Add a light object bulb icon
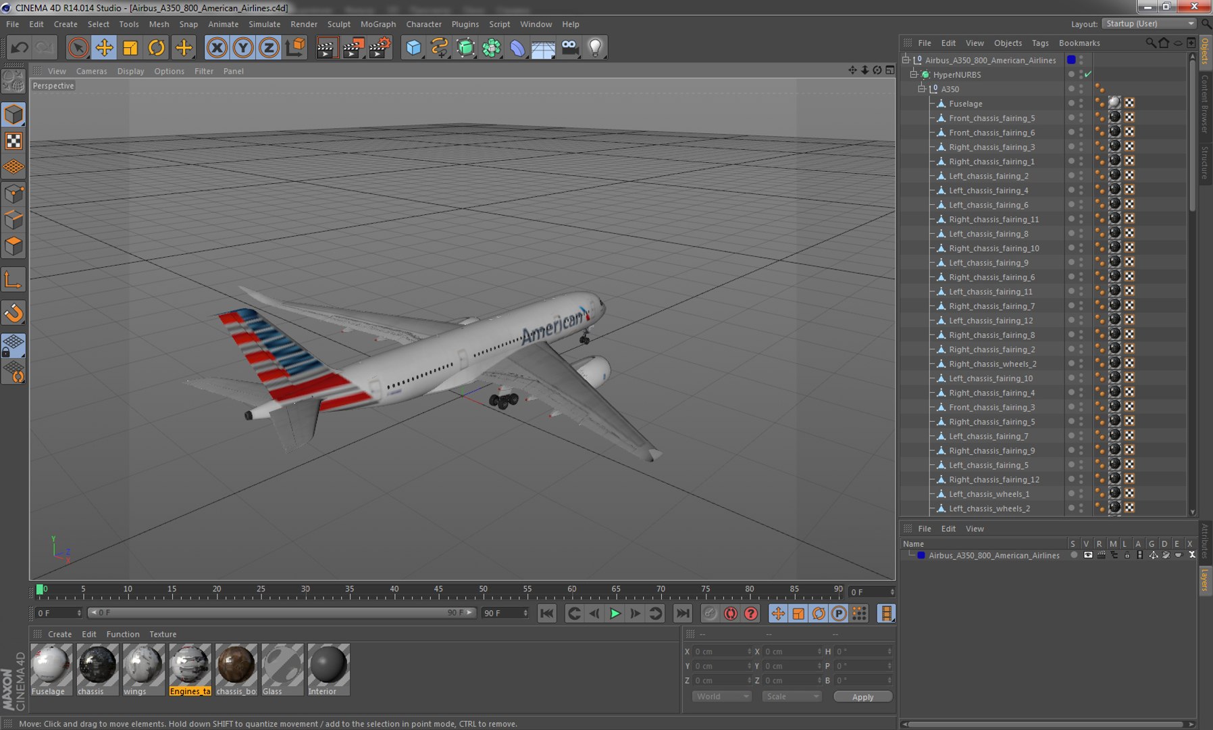The height and width of the screenshot is (730, 1213). 595,47
